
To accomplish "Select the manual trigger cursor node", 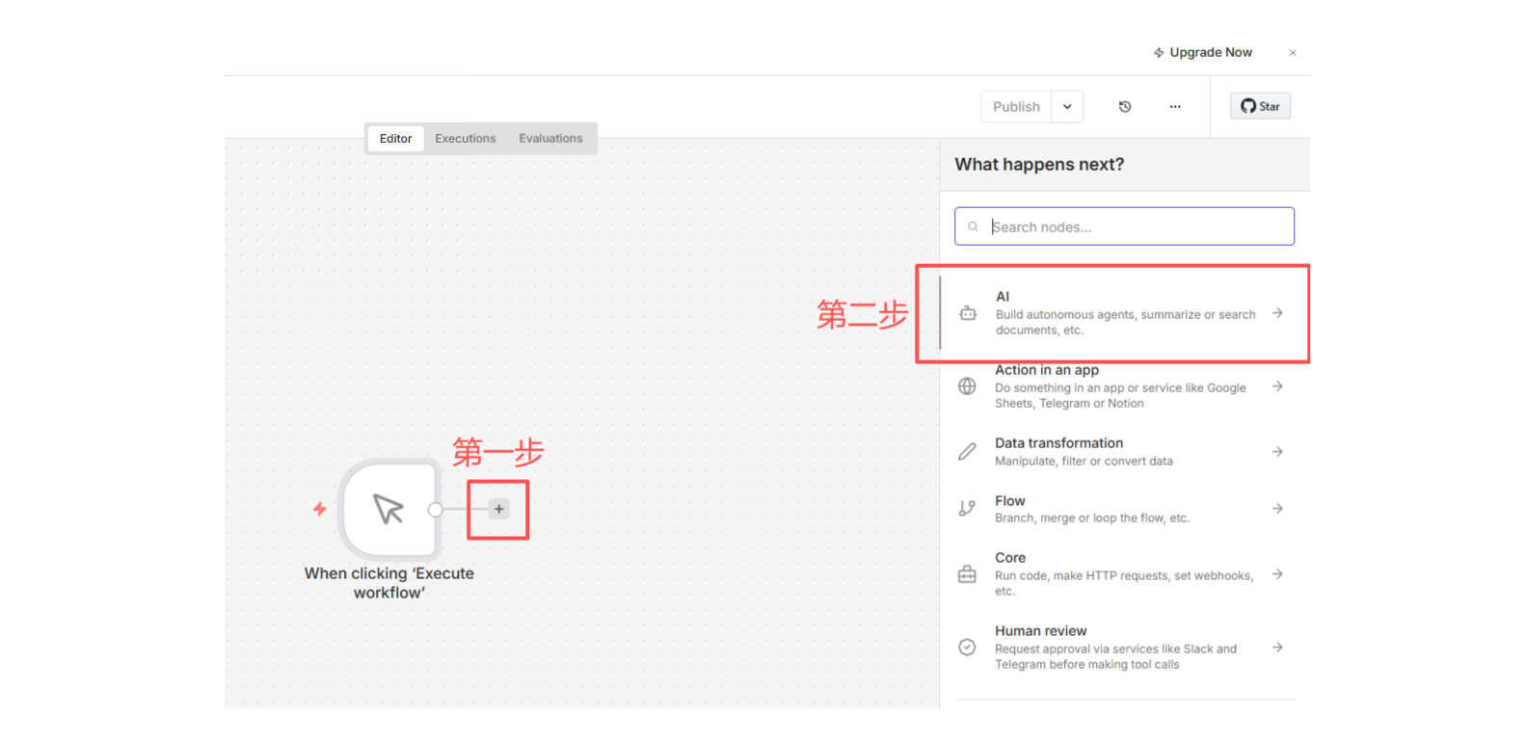I will point(389,509).
